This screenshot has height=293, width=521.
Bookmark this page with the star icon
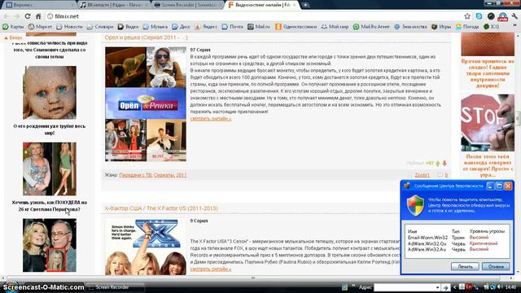(467, 16)
